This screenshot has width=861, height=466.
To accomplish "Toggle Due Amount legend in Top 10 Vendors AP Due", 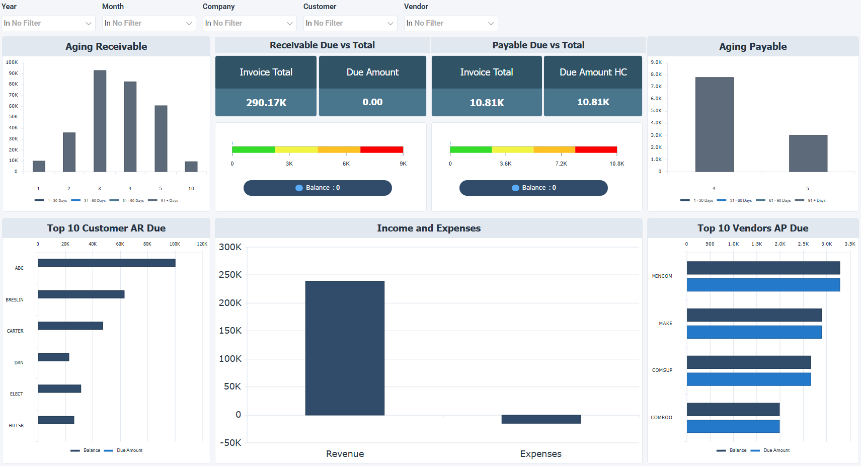I will click(770, 450).
